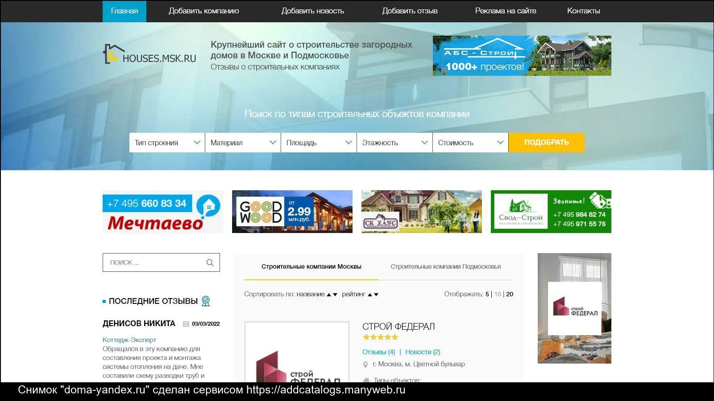Image resolution: width=714 pixels, height=401 pixels.
Task: Sort by название descending arrow
Action: pos(335,295)
